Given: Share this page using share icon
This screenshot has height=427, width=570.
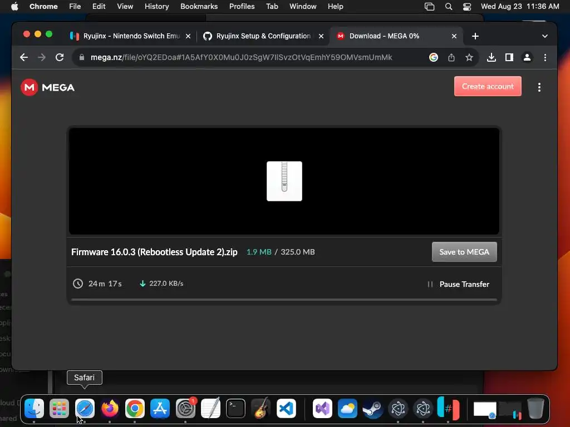Looking at the screenshot, I should (x=451, y=57).
